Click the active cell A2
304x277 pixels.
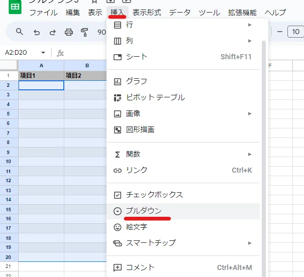tap(41, 85)
